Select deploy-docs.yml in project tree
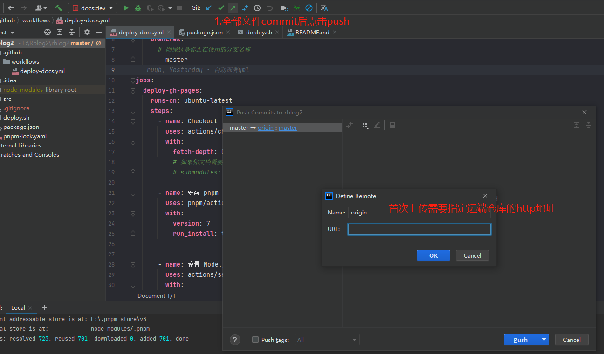 (x=42, y=71)
